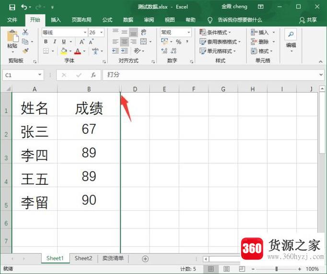Click the 共享 share button
Viewport: 327px width, 274px height.
click(x=308, y=20)
